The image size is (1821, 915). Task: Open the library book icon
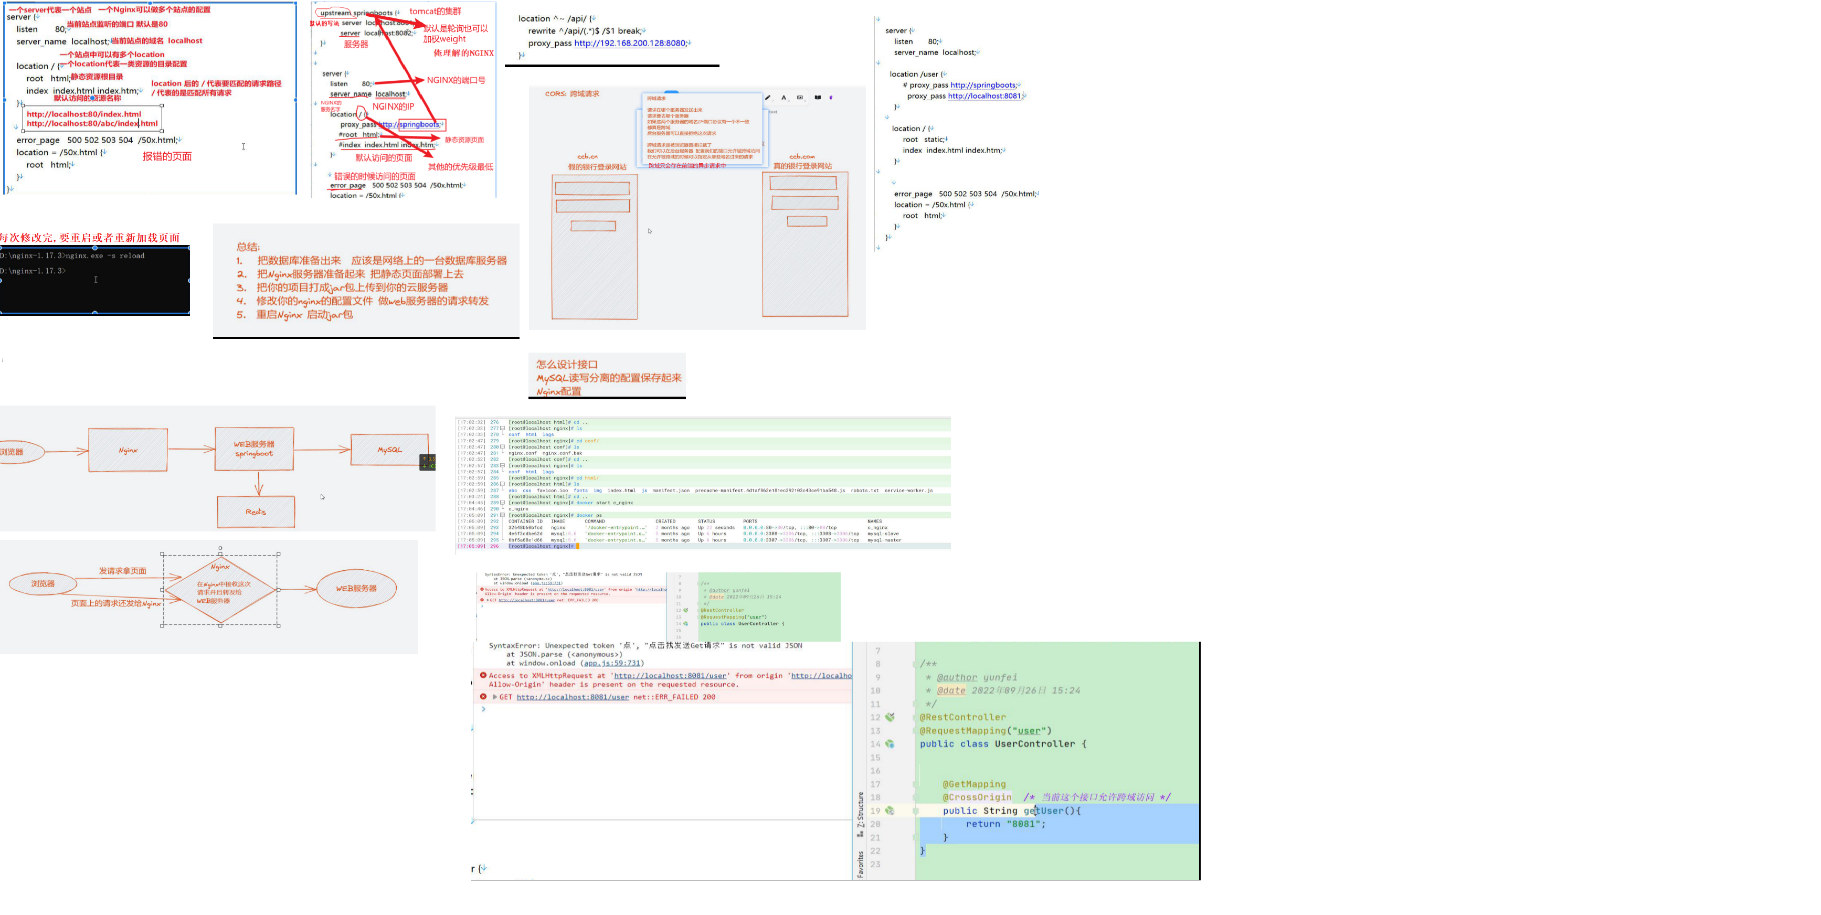pos(818,98)
